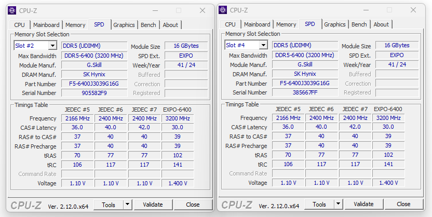
Task: Click Part Number field in left window
Action: point(94,84)
